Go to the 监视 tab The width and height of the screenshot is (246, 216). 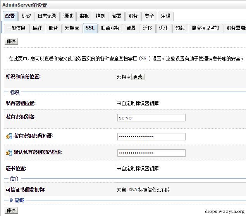click(84, 16)
